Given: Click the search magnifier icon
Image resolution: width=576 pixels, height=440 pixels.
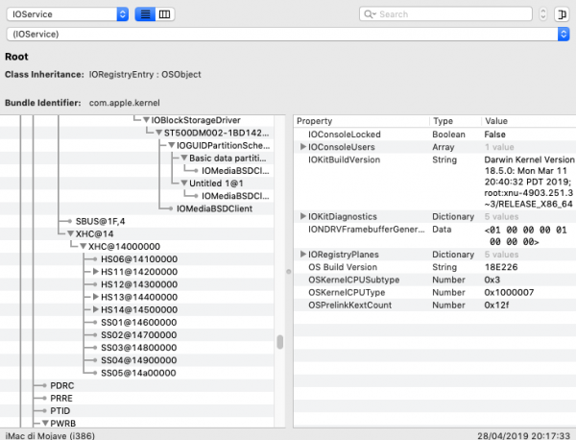Looking at the screenshot, I should point(369,14).
